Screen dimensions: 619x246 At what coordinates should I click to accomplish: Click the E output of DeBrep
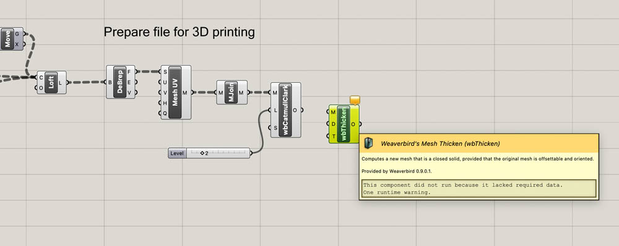(x=129, y=82)
